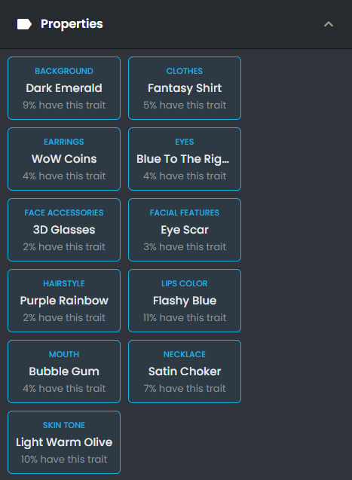Select the Background Dark Emerald trait

[64, 88]
